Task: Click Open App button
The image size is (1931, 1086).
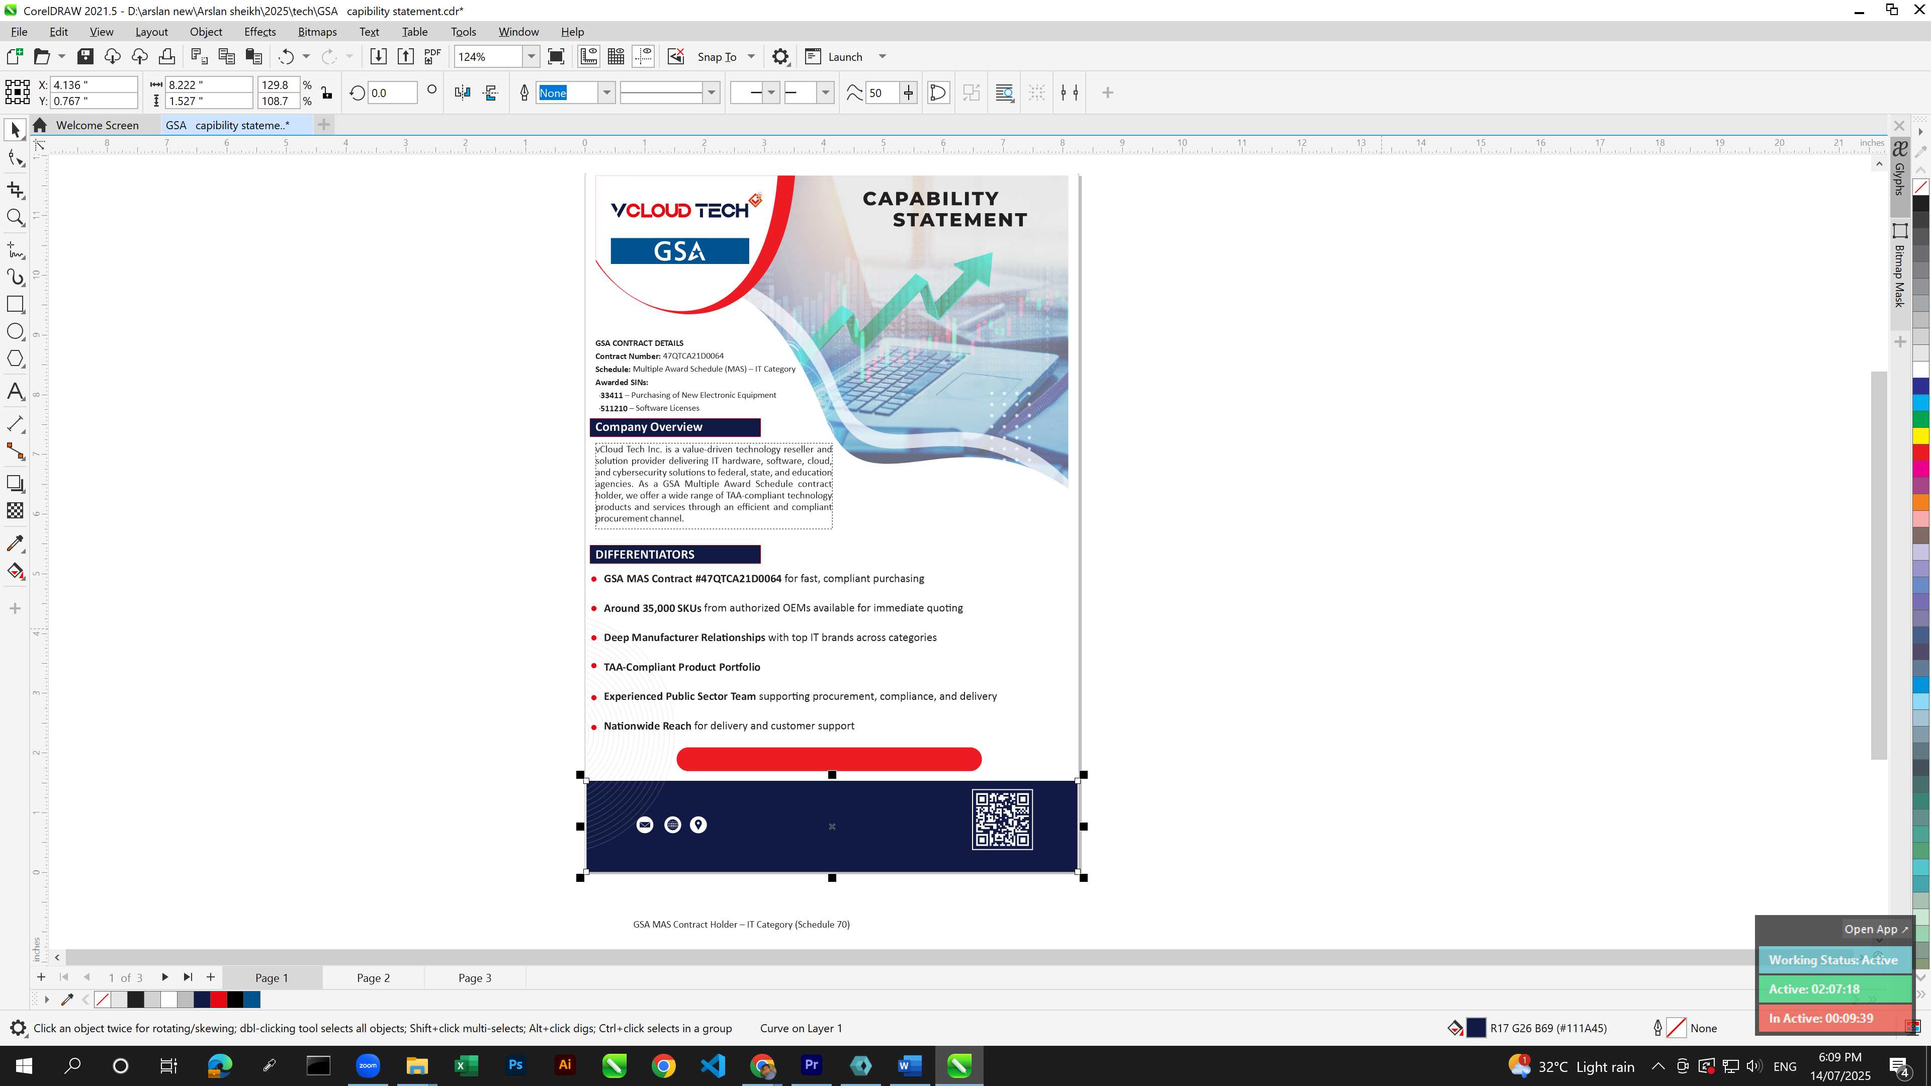Action: tap(1876, 929)
